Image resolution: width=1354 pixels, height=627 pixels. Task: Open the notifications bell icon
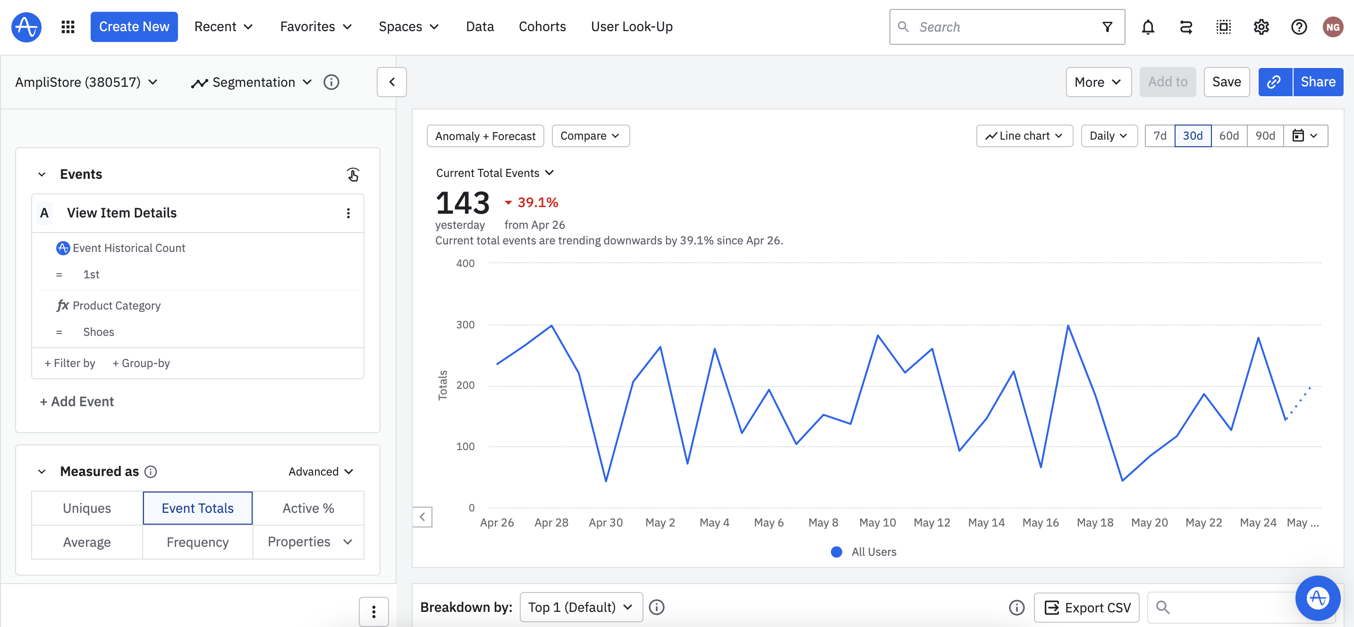click(1147, 27)
